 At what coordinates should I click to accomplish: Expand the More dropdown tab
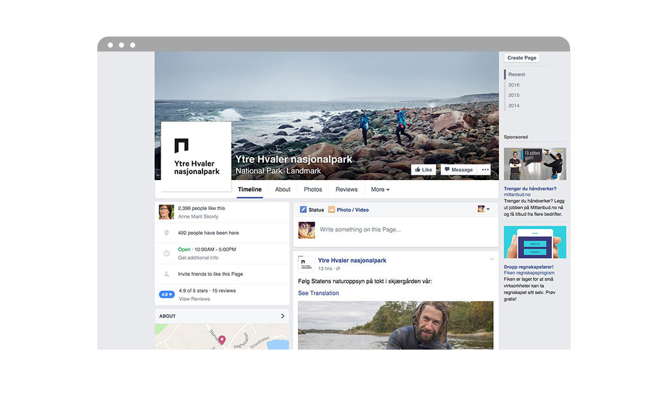(380, 189)
